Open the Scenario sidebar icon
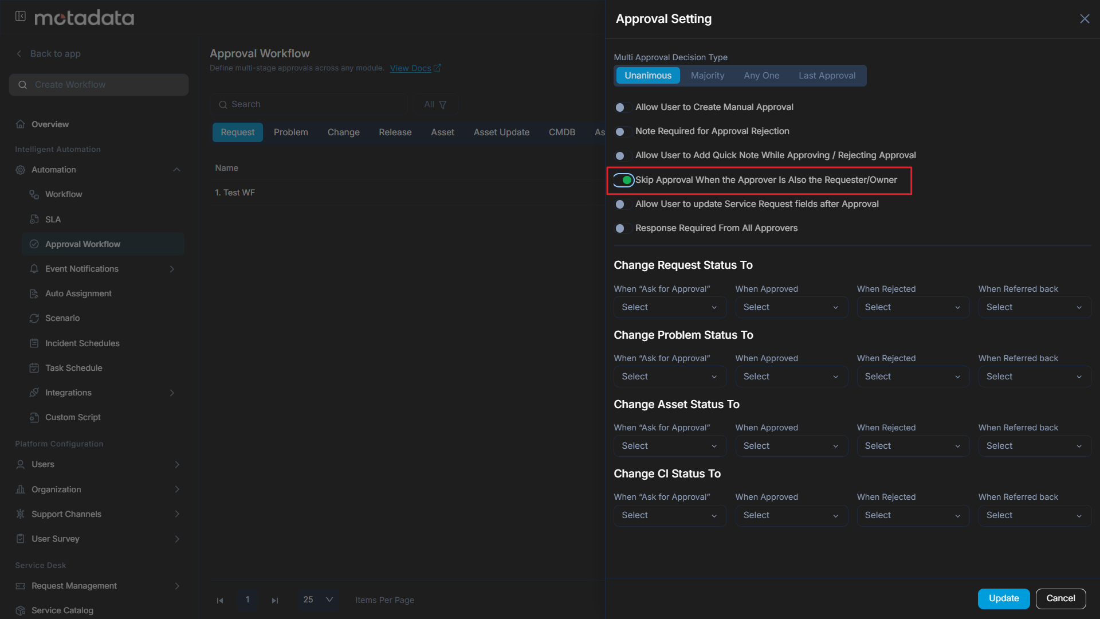This screenshot has width=1100, height=619. 34,318
